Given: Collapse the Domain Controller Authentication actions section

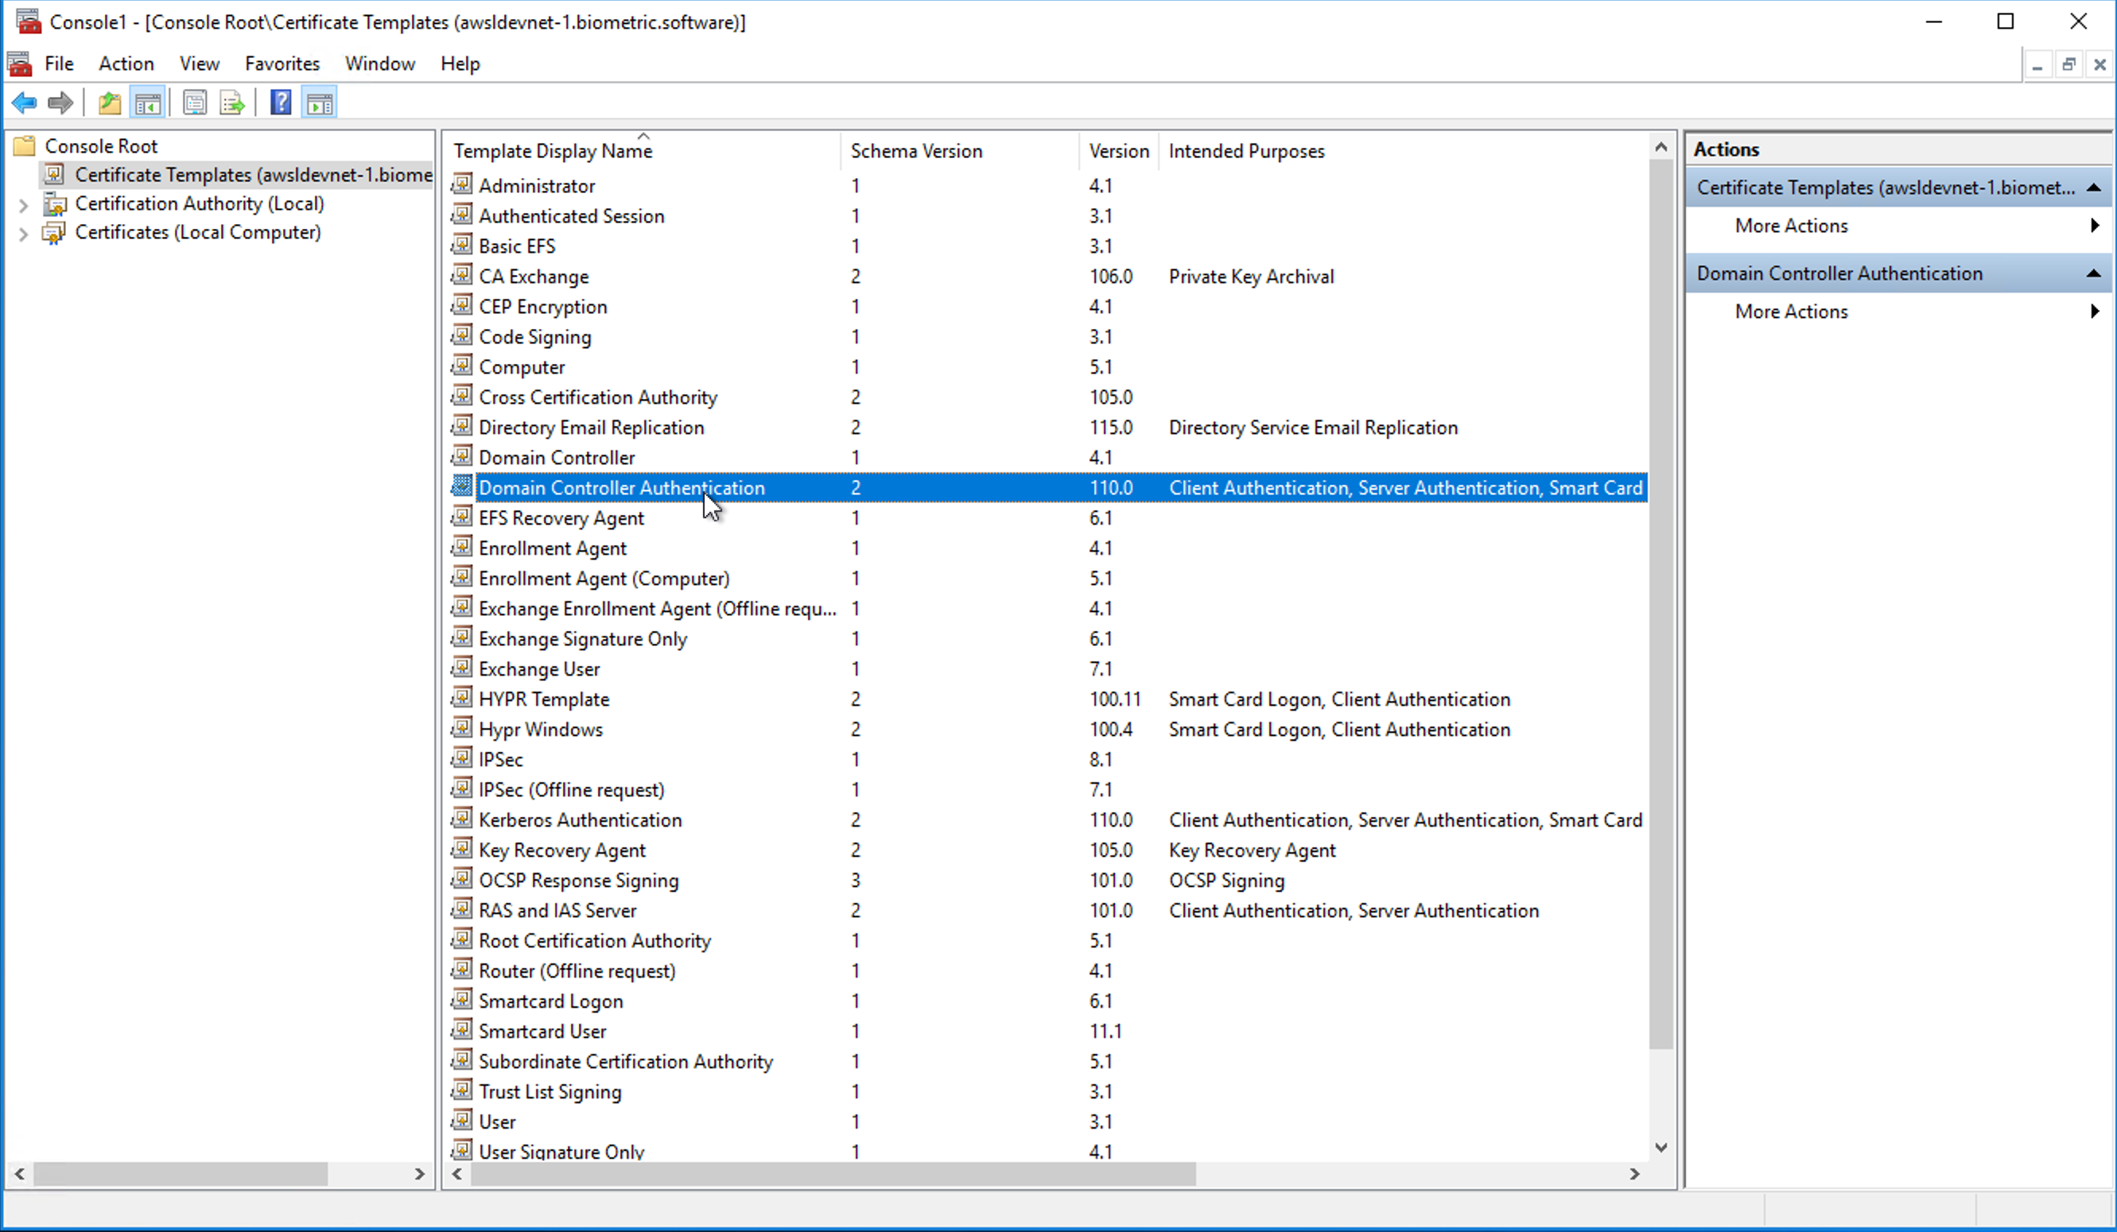Looking at the screenshot, I should pos(2093,273).
